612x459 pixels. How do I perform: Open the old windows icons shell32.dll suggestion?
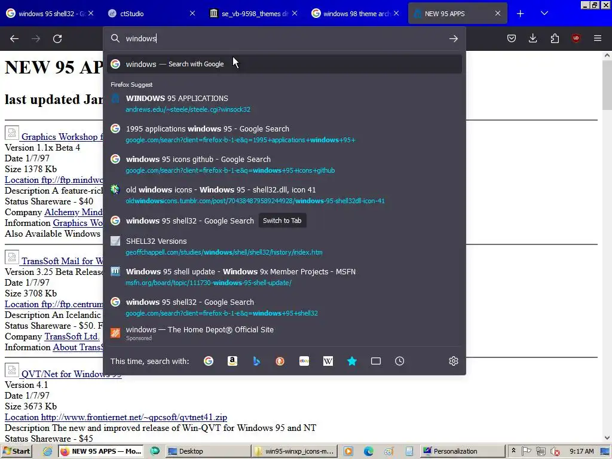pyautogui.click(x=284, y=195)
